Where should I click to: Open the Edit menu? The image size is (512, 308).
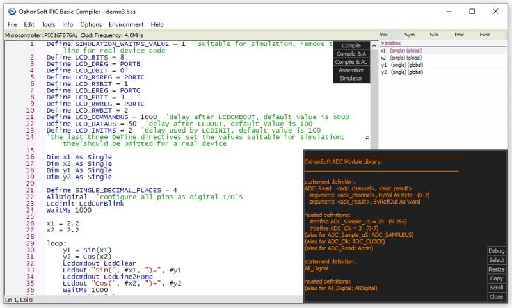[x=29, y=24]
